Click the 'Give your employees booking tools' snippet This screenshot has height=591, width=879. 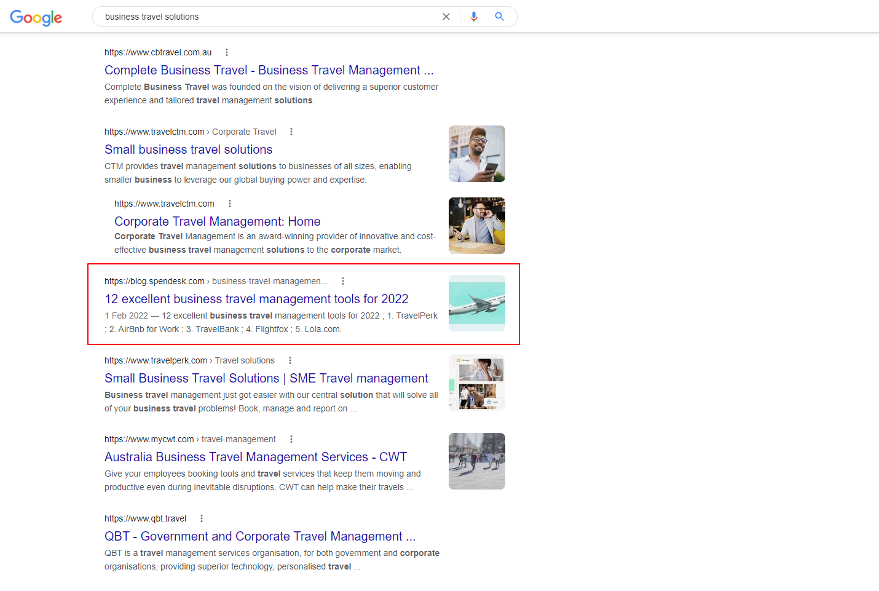pyautogui.click(x=262, y=480)
